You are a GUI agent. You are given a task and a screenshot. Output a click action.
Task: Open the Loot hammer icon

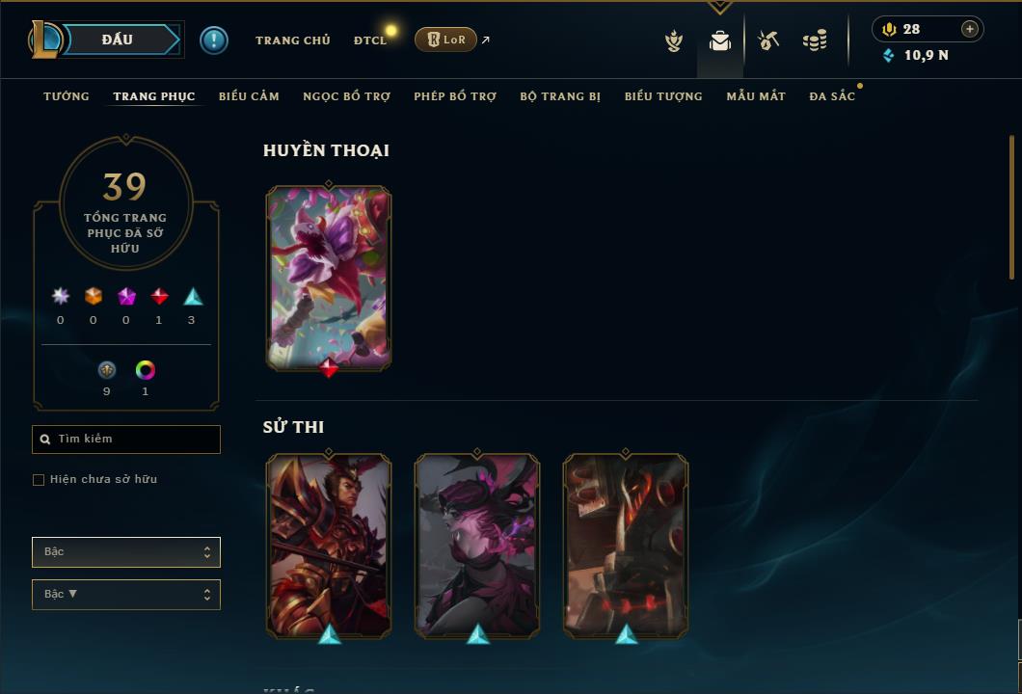pos(768,40)
